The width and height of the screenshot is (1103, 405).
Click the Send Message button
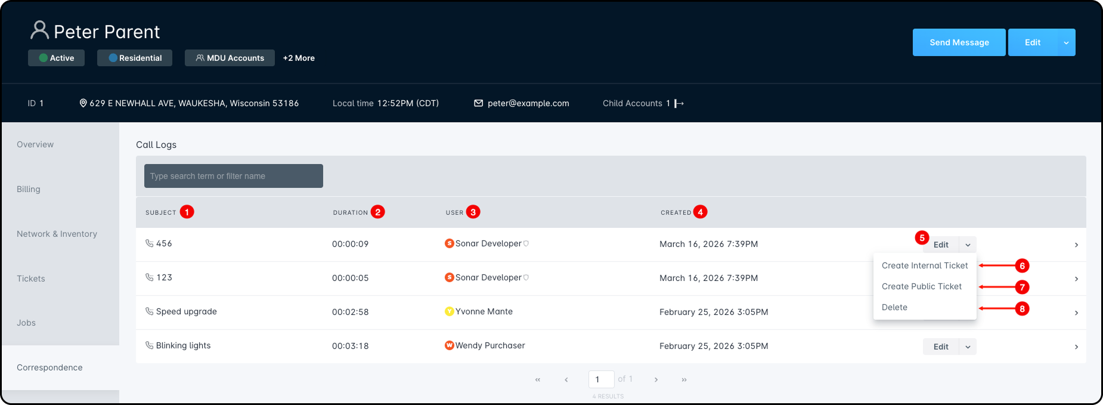coord(959,42)
